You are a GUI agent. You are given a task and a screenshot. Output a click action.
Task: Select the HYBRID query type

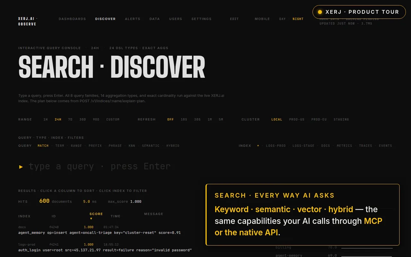pyautogui.click(x=173, y=146)
